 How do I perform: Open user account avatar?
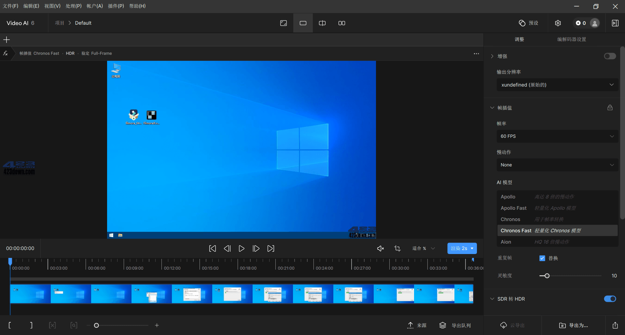[595, 23]
